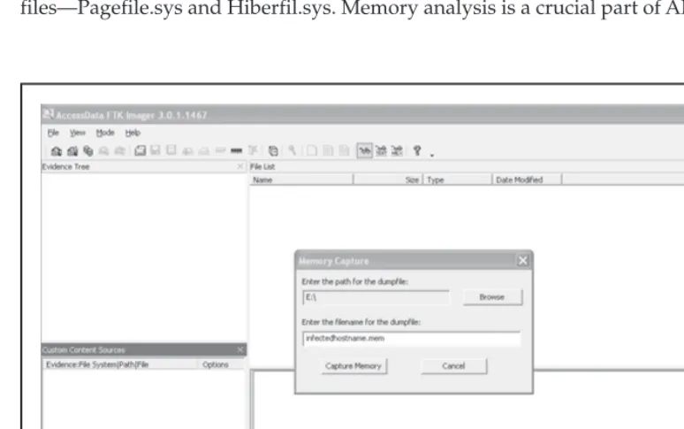Click the greyed Export Files page icon
This screenshot has height=429, width=684.
(x=312, y=151)
